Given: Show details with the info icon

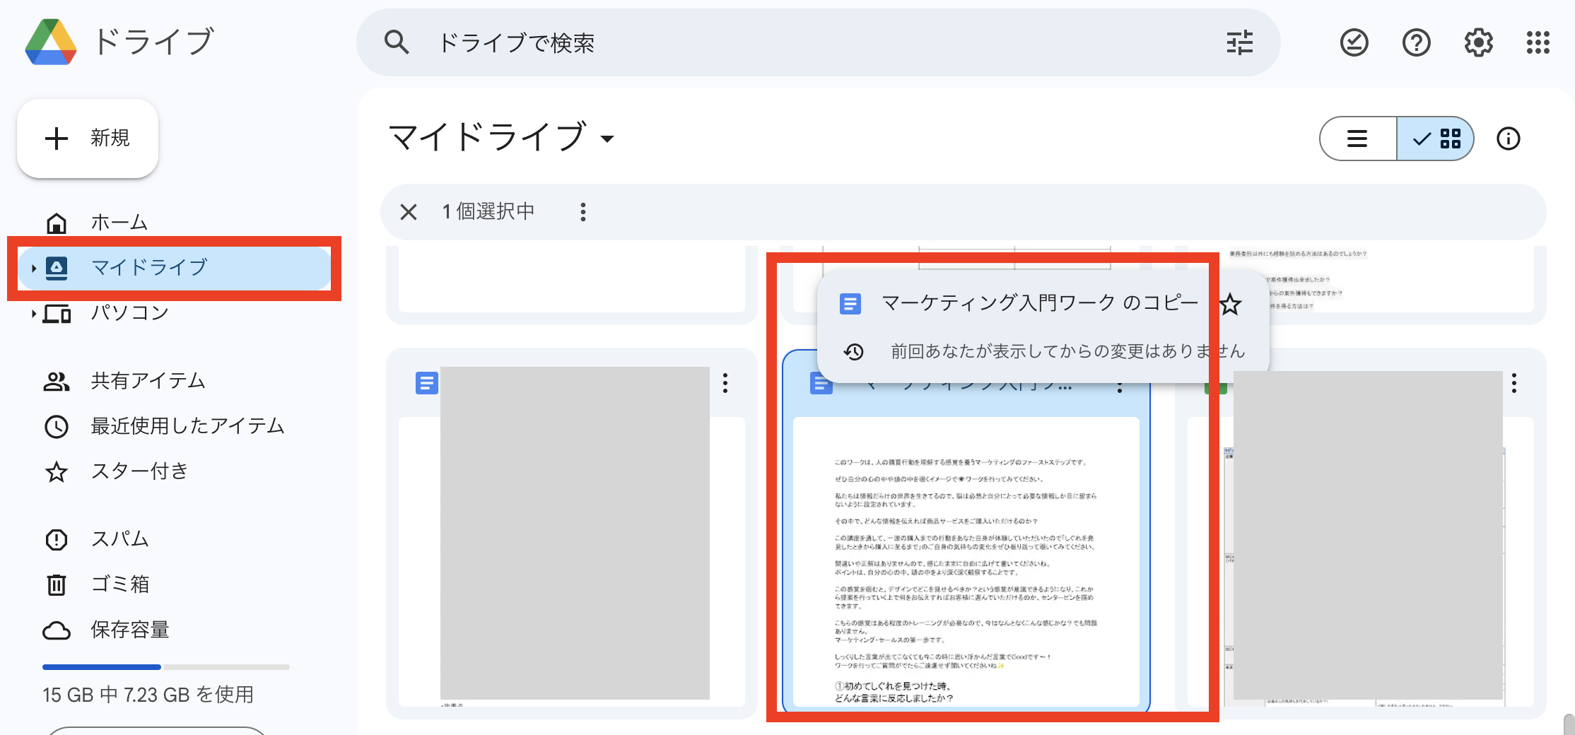Looking at the screenshot, I should click(1508, 139).
